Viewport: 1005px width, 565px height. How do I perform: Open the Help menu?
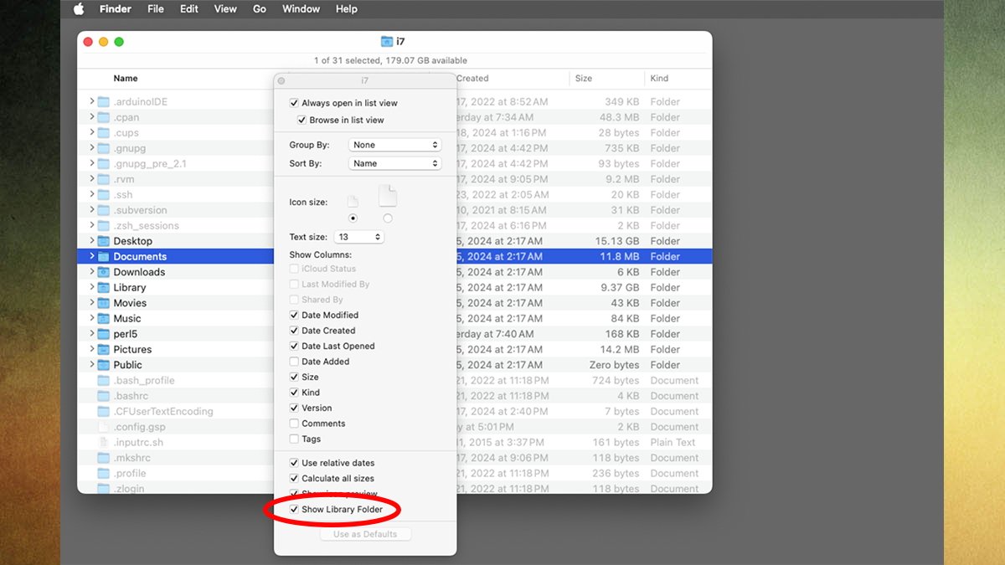(347, 9)
